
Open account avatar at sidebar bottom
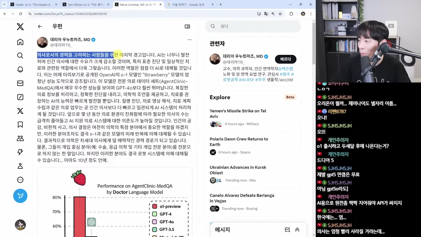click(20, 225)
